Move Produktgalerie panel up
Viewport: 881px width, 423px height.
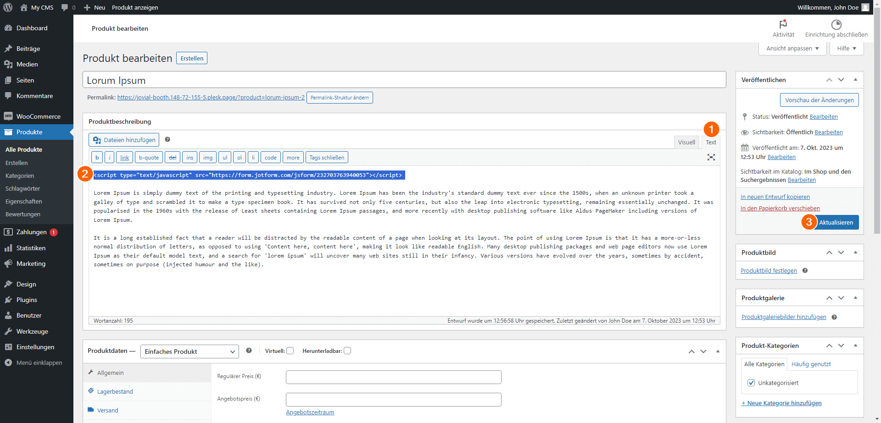(829, 298)
